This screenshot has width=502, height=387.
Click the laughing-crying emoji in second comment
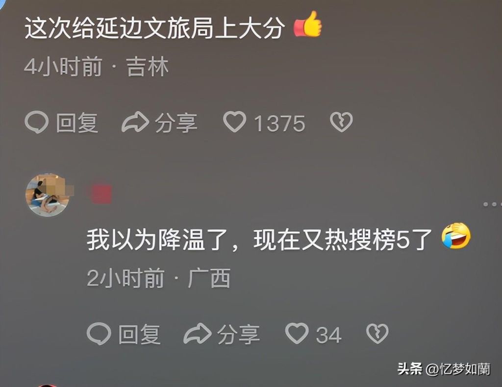click(456, 236)
